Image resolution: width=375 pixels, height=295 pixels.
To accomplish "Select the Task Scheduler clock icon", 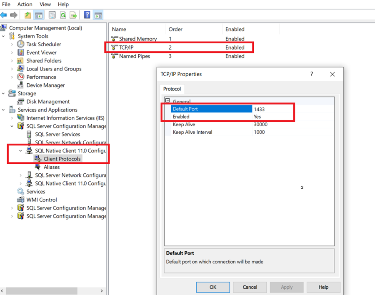I will click(20, 44).
